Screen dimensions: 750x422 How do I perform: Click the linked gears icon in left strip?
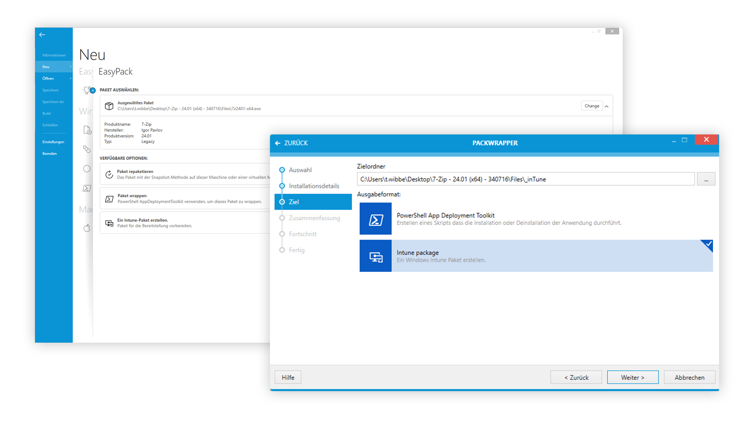coord(87,149)
